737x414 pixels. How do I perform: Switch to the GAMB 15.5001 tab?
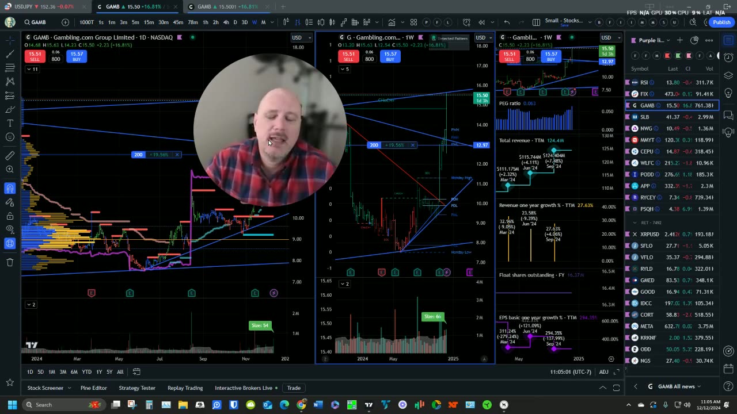[x=227, y=6]
